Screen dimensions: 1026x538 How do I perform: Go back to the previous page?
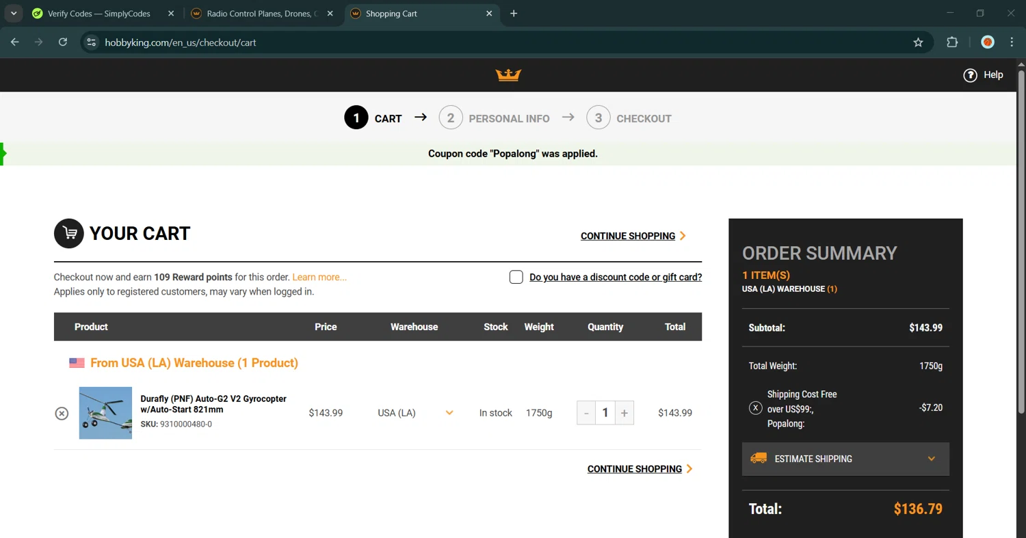[15, 42]
